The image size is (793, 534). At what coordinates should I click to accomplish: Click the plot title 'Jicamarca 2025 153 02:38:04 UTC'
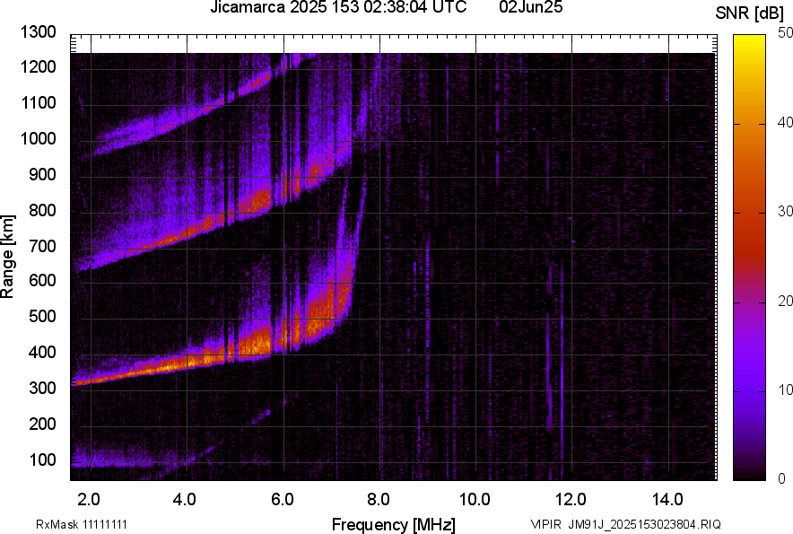tap(338, 7)
